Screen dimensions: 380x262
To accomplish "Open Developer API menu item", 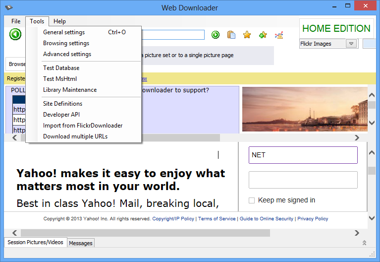I will tap(84, 115).
